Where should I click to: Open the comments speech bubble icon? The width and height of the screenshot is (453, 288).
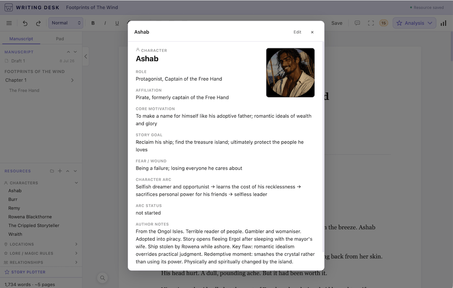click(357, 23)
